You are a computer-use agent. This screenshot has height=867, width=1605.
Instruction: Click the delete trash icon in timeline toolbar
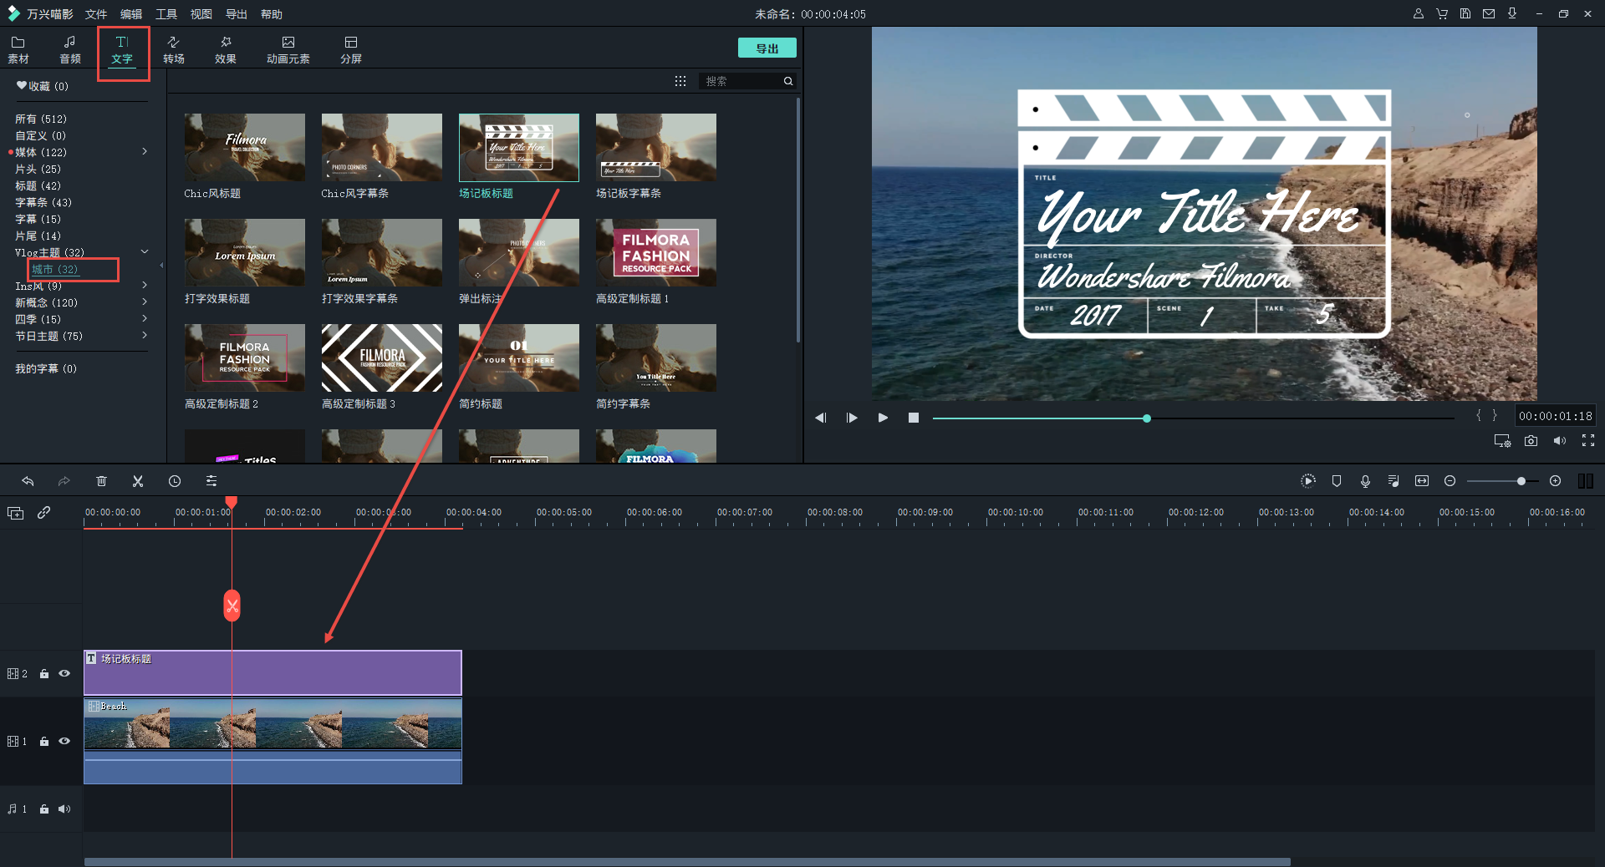[101, 481]
